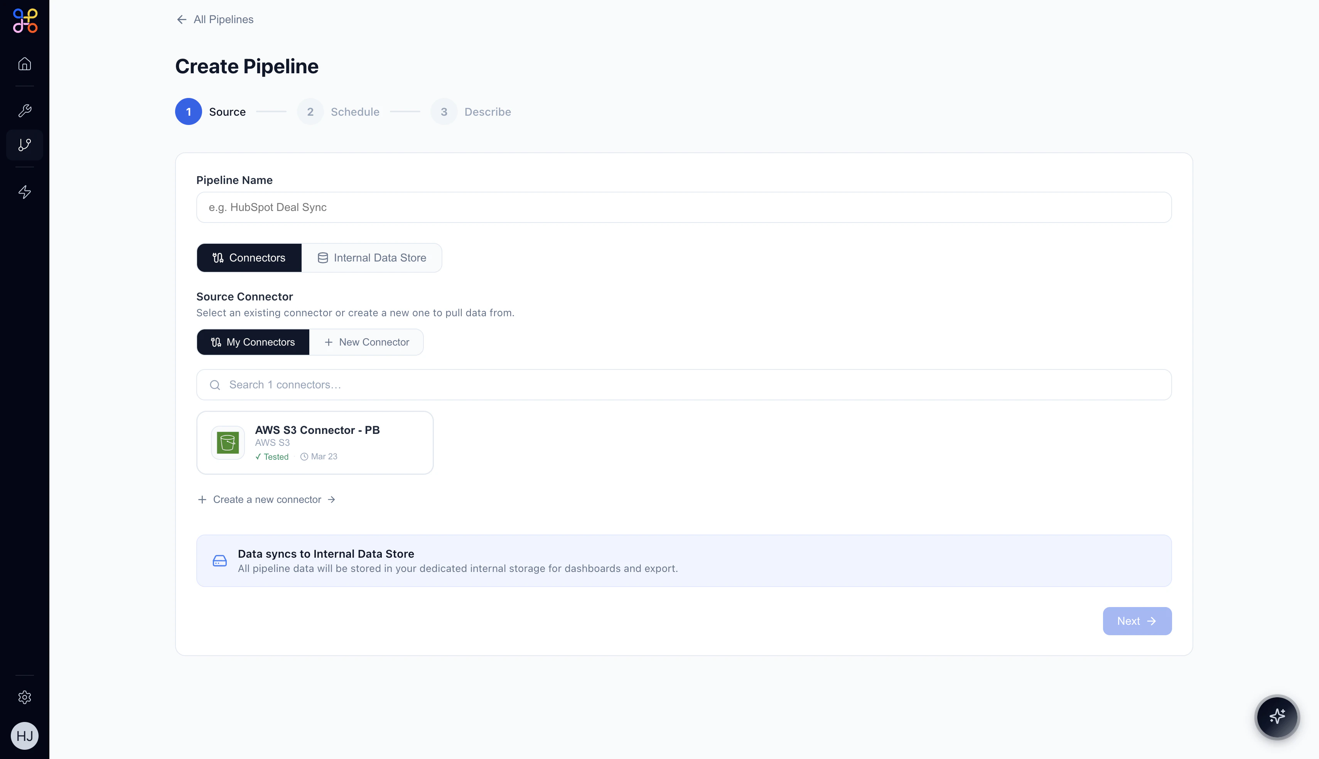The height and width of the screenshot is (759, 1319).
Task: Open the Home icon in sidebar
Action: coord(25,64)
